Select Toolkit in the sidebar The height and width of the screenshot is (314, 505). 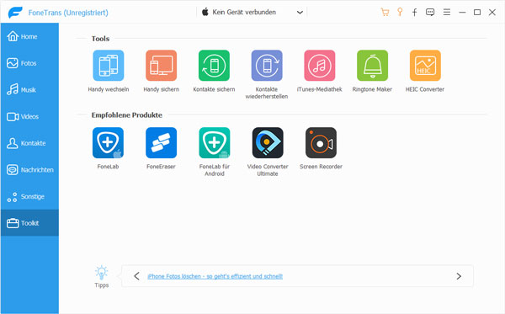(29, 223)
